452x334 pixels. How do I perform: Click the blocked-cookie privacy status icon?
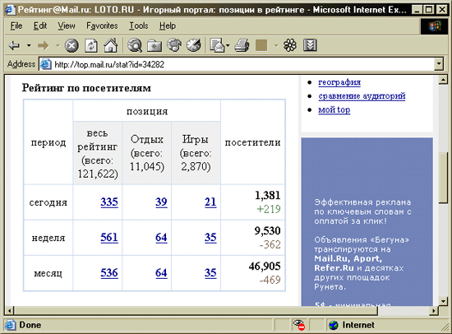(x=299, y=325)
